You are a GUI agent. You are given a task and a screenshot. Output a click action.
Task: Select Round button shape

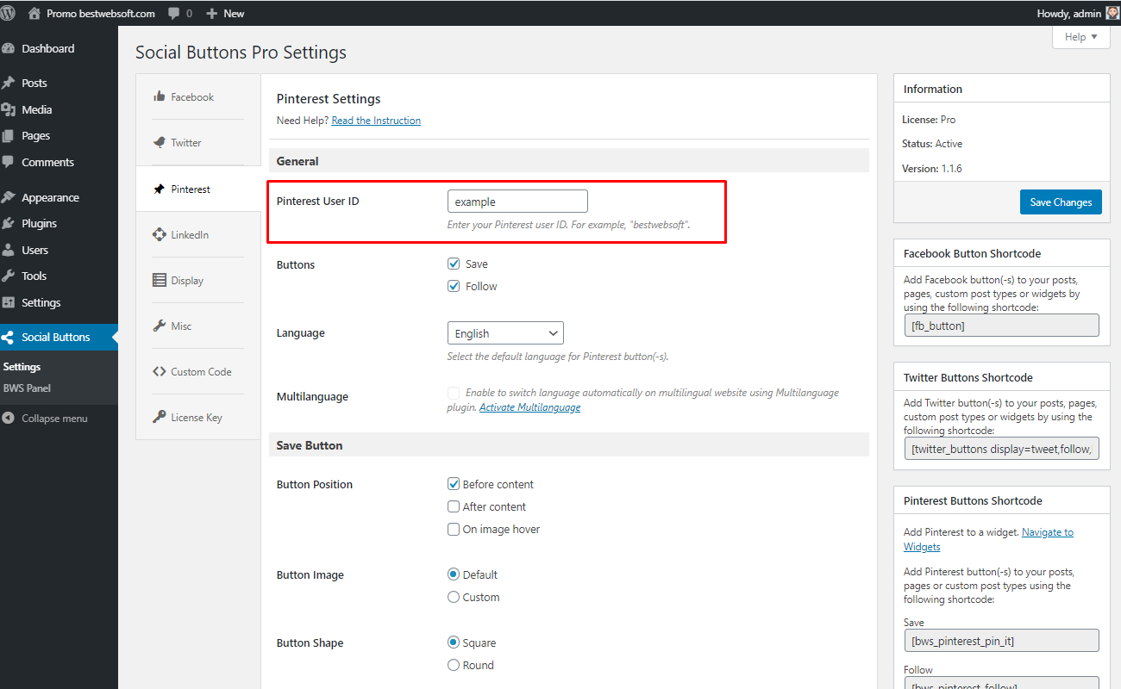pos(454,665)
